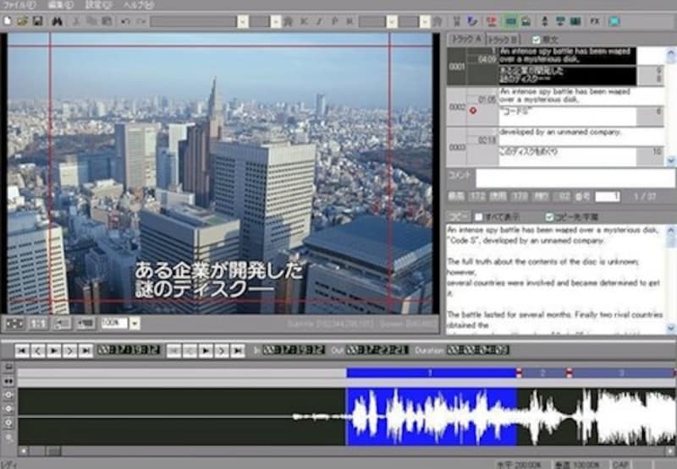Jump to last in second transport group

[x=238, y=351]
